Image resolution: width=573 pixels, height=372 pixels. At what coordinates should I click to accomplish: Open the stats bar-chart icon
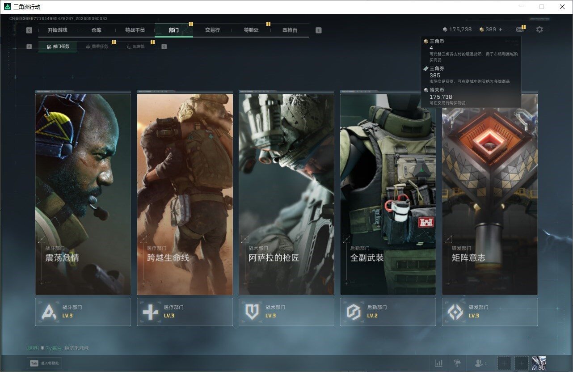pyautogui.click(x=439, y=363)
